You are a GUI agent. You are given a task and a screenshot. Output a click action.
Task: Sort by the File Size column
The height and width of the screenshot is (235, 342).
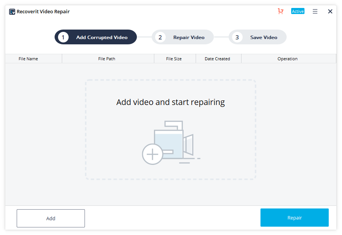(174, 59)
